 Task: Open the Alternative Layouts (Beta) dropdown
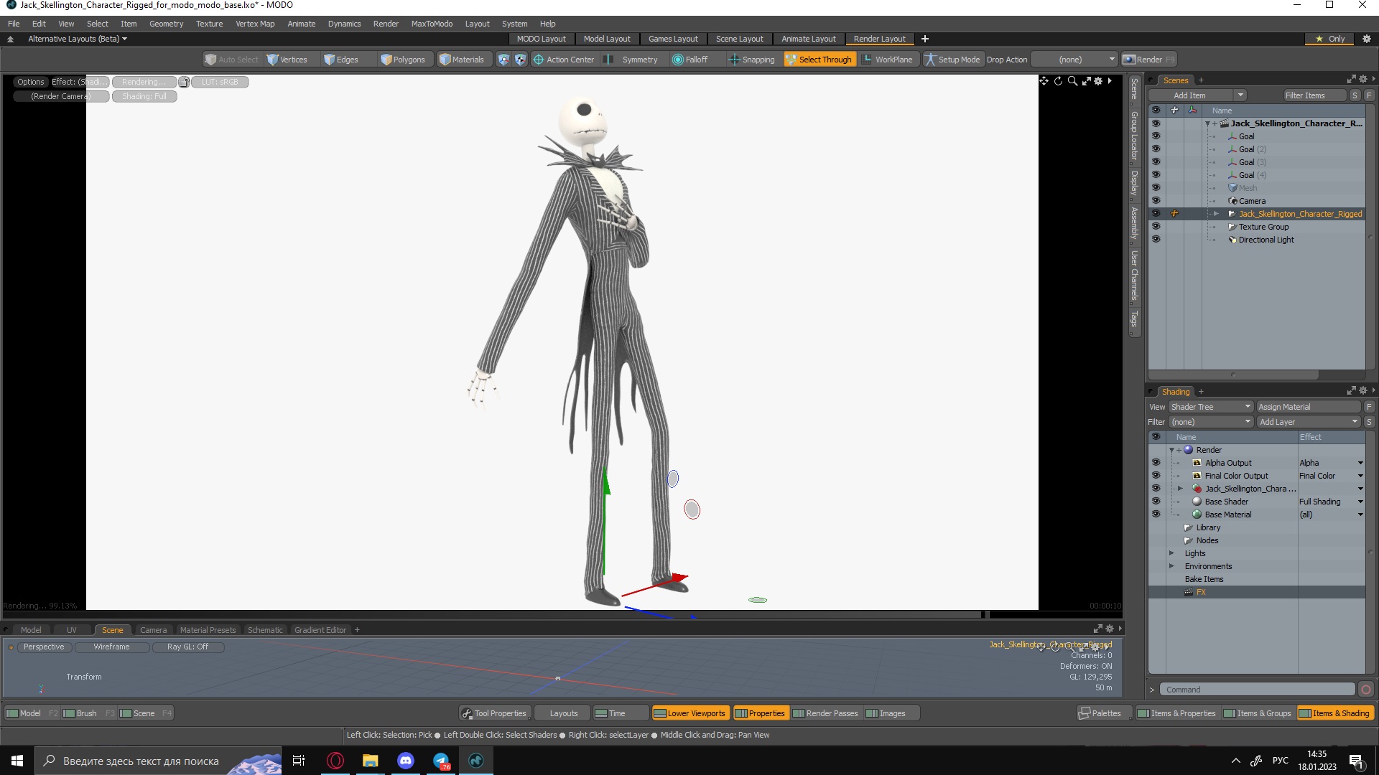click(x=78, y=39)
